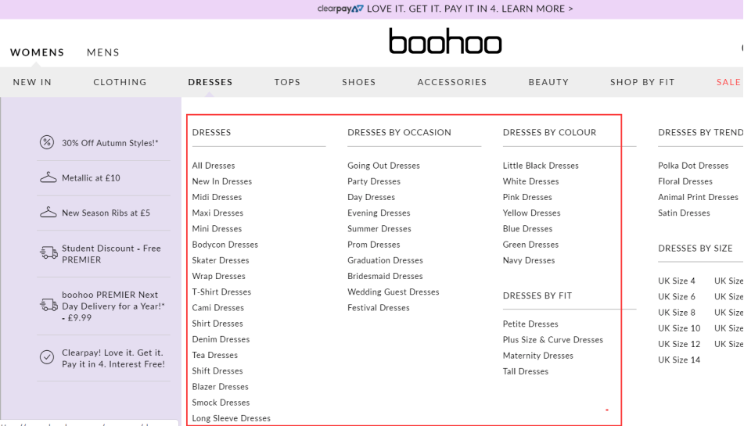Open Festival Dresses
The height and width of the screenshot is (426, 744).
[x=378, y=307]
